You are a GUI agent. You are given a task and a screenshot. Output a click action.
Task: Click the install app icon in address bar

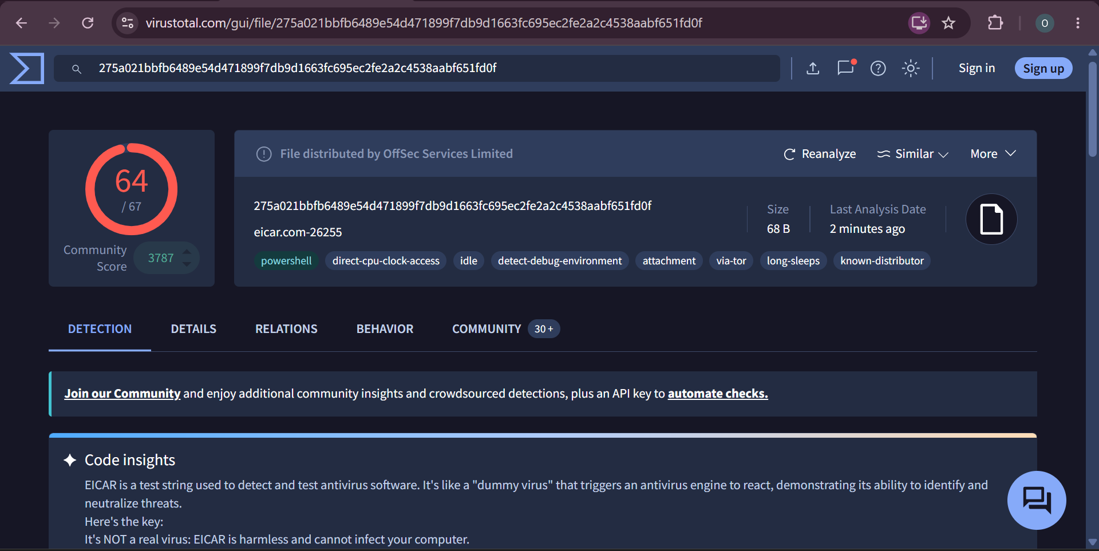(919, 23)
